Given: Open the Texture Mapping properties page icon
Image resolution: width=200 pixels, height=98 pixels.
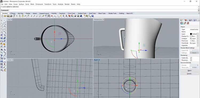Looking at the screenshot, I should click(x=188, y=23).
